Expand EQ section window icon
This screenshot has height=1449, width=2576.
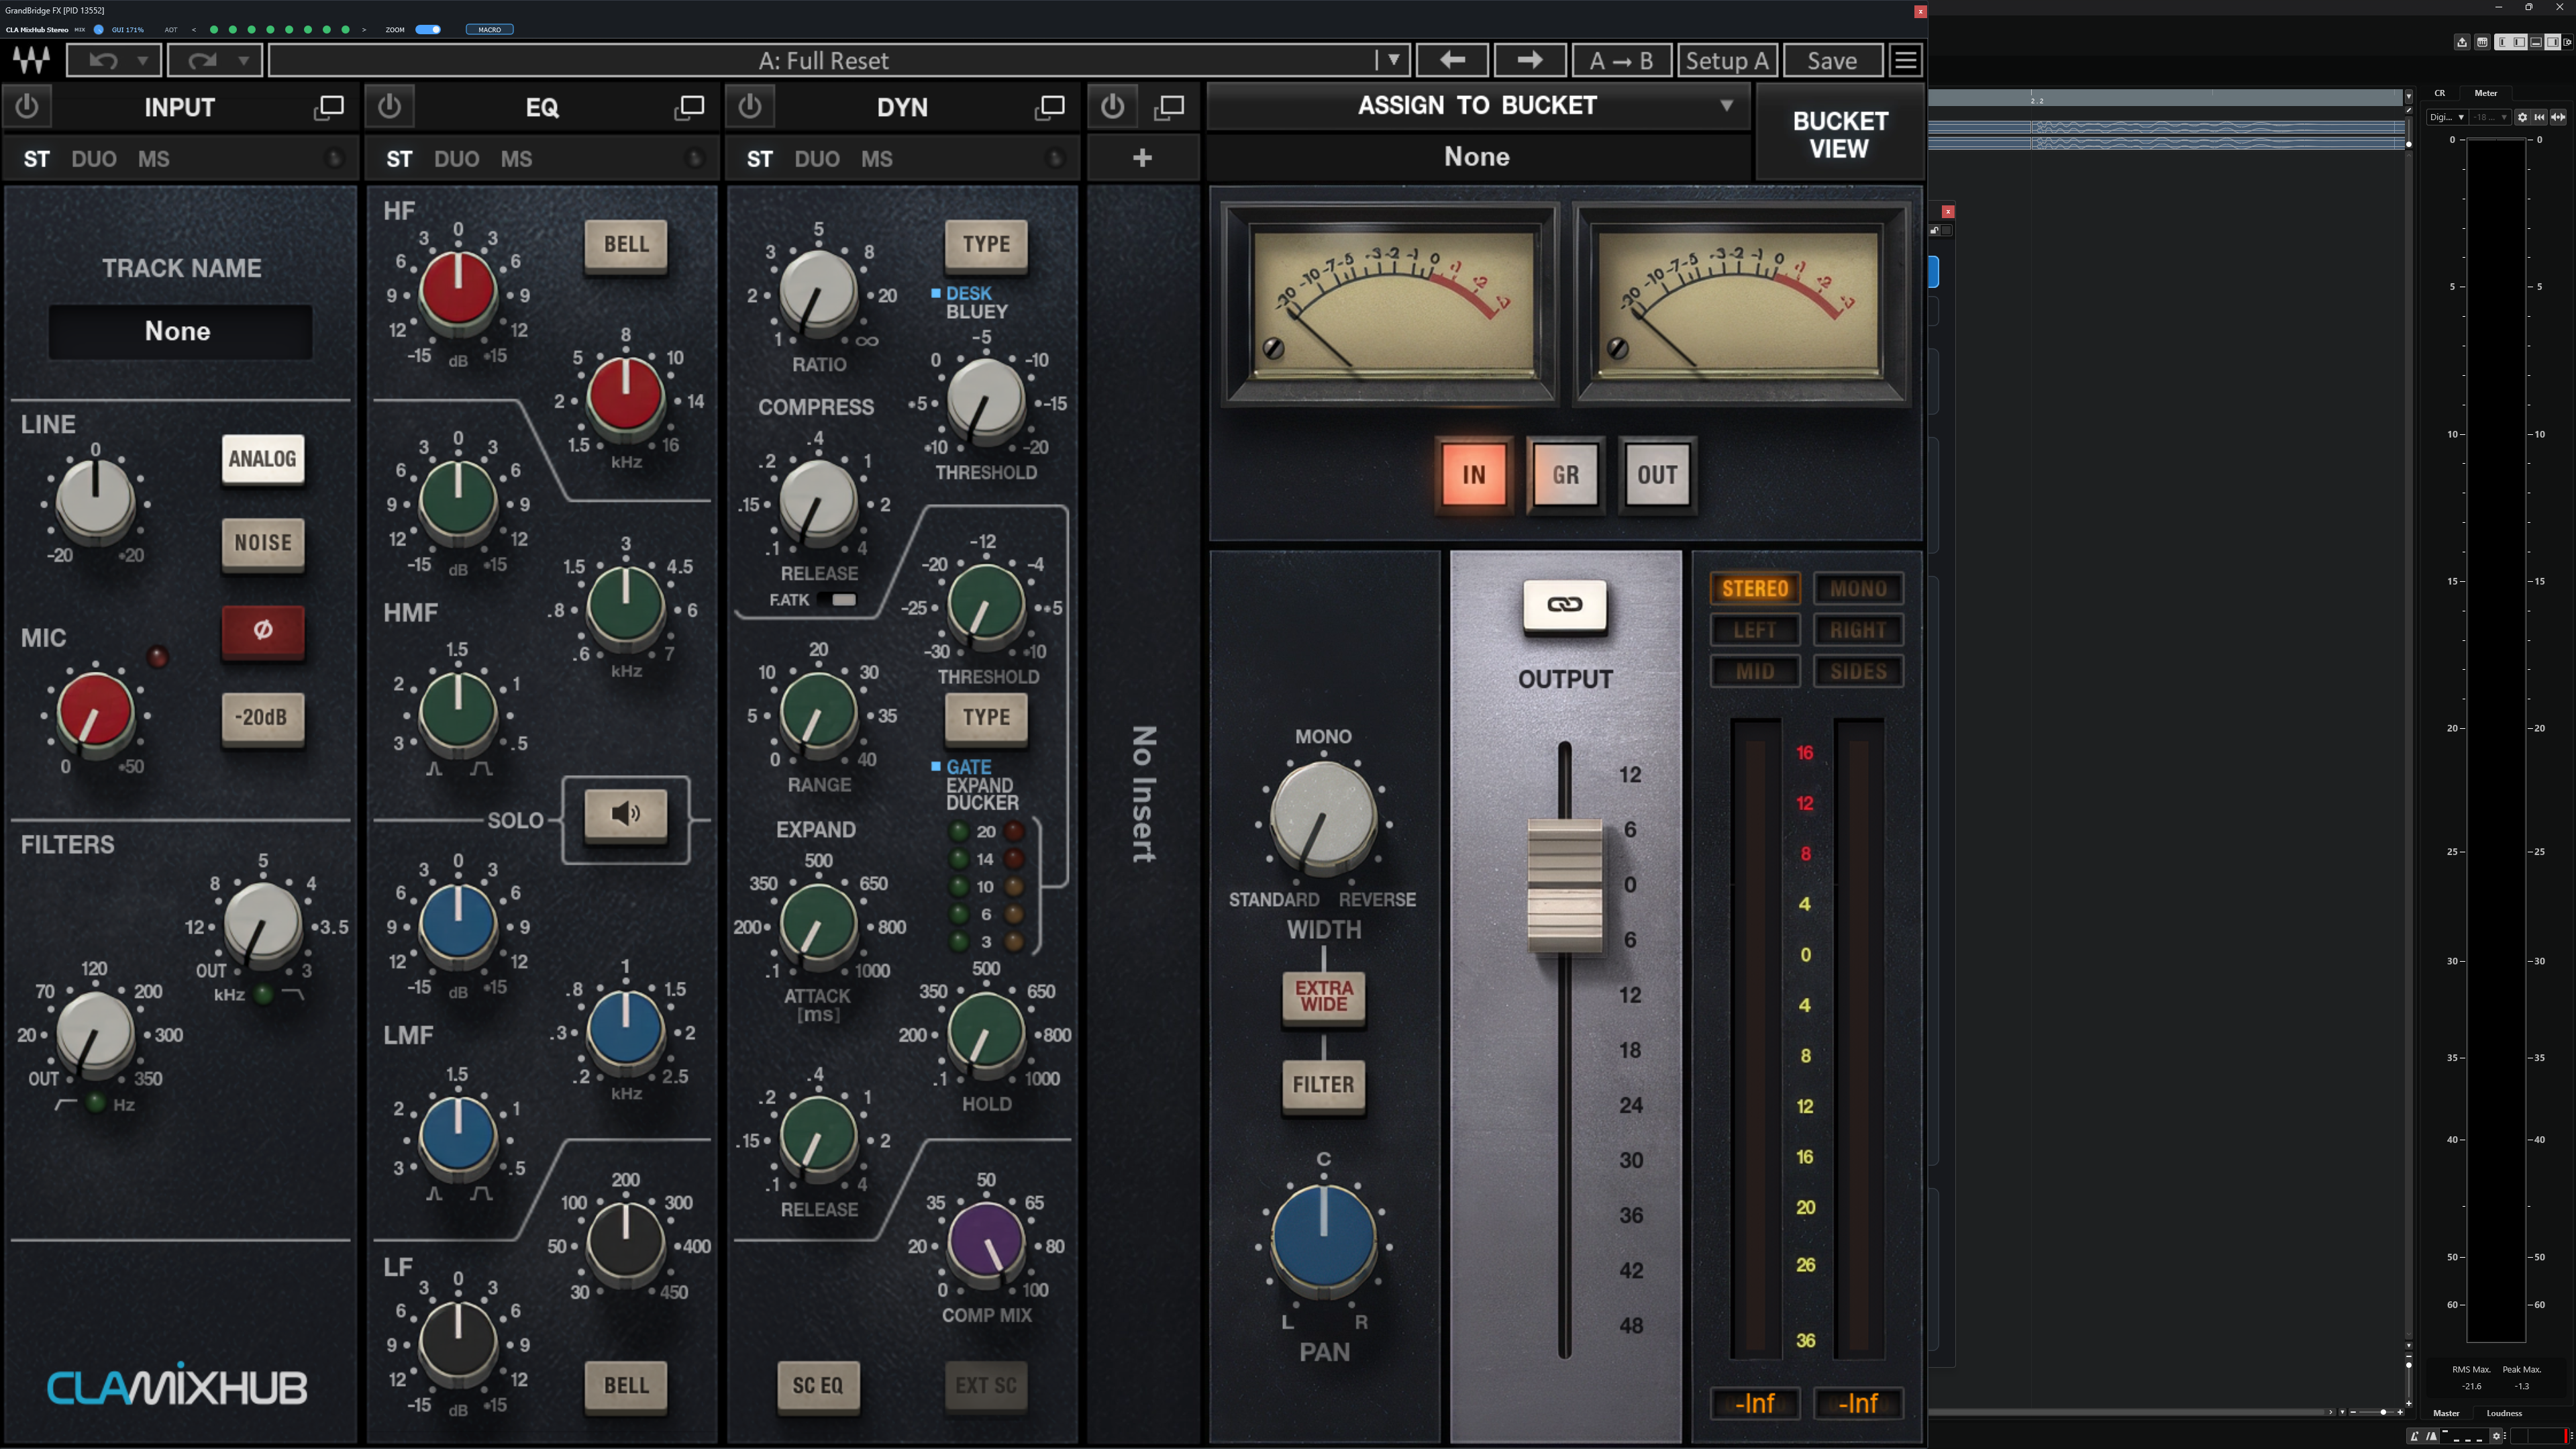pos(689,107)
